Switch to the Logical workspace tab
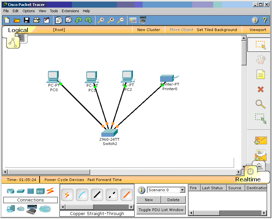272x219 pixels. click(18, 30)
